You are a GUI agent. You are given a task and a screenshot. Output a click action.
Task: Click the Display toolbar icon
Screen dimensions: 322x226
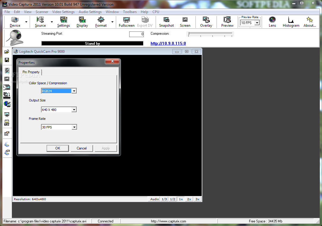(82, 22)
